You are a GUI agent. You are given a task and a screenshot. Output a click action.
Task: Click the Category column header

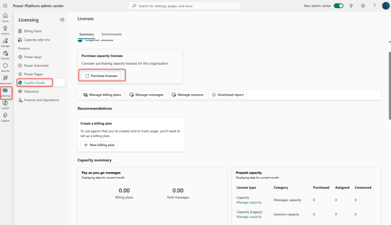tap(281, 188)
